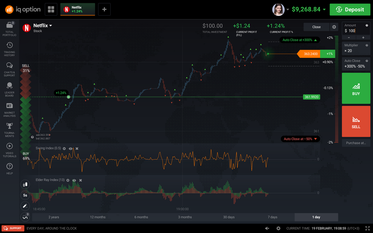Toggle fullscreen mode
Image resolution: width=373 pixels, height=233 pixels.
[x=367, y=228]
